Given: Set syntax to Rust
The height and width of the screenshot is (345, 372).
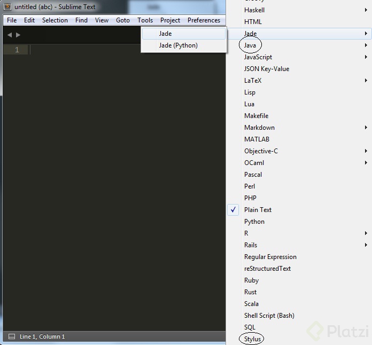Looking at the screenshot, I should click(x=299, y=292).
